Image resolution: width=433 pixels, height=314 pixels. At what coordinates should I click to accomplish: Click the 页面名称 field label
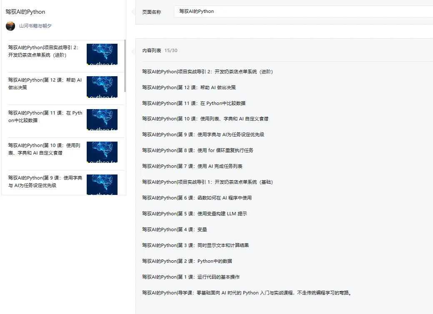click(x=152, y=12)
